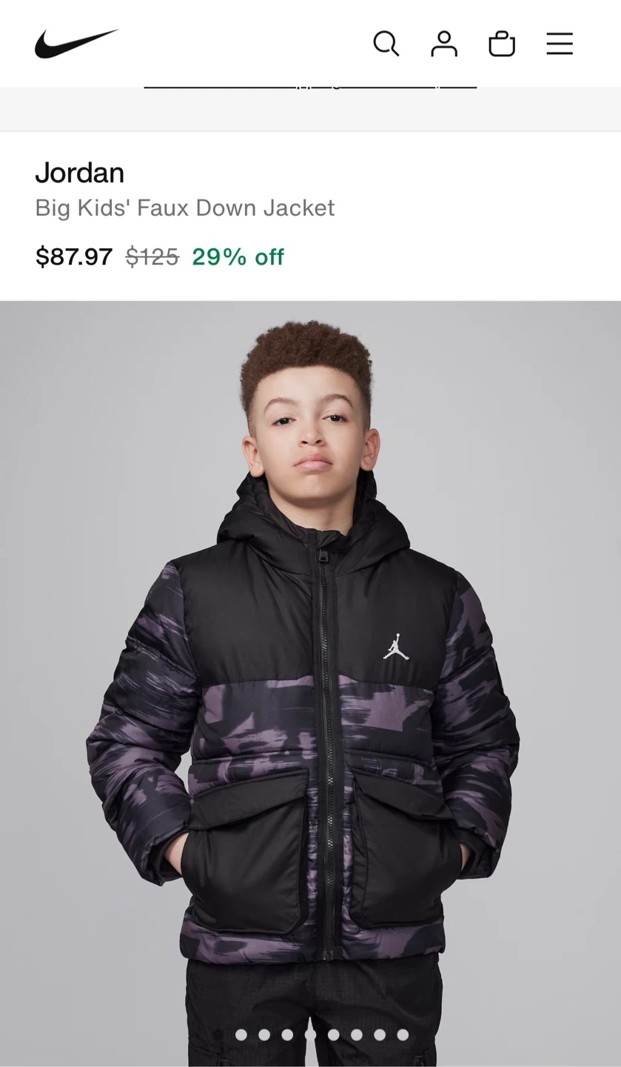Click the Big Kids' Faux Down Jacket subtitle

point(185,207)
